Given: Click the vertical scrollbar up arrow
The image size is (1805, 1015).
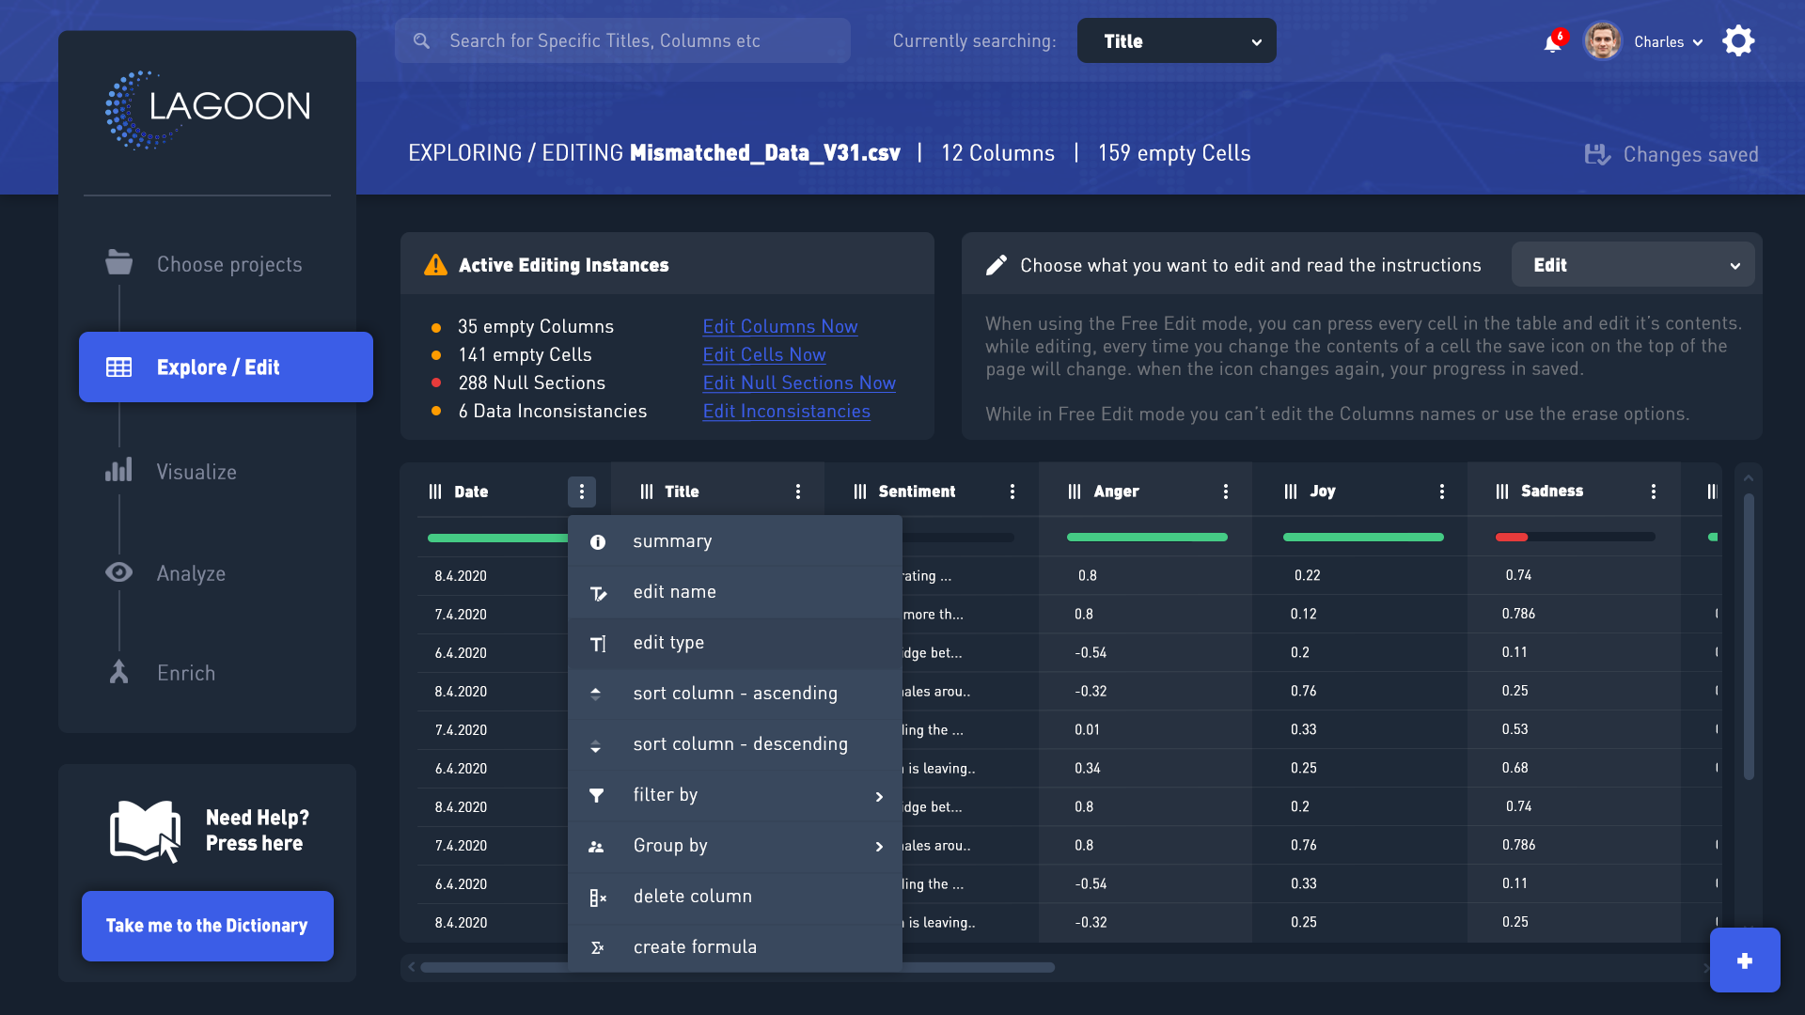Looking at the screenshot, I should [1749, 478].
